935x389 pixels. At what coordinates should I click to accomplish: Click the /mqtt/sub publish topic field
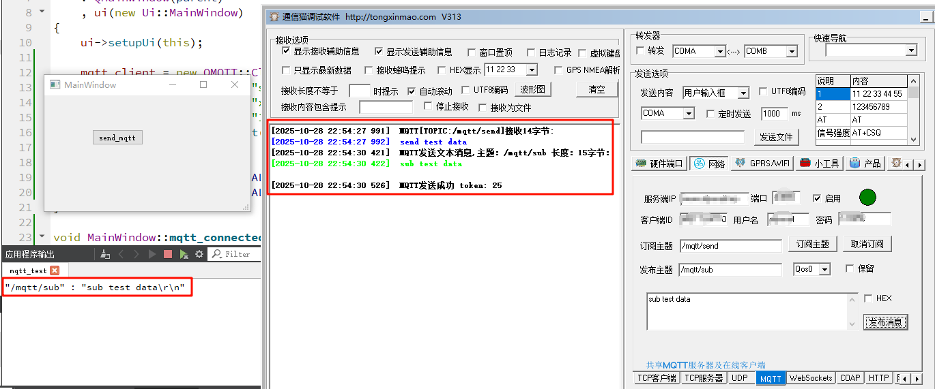730,270
